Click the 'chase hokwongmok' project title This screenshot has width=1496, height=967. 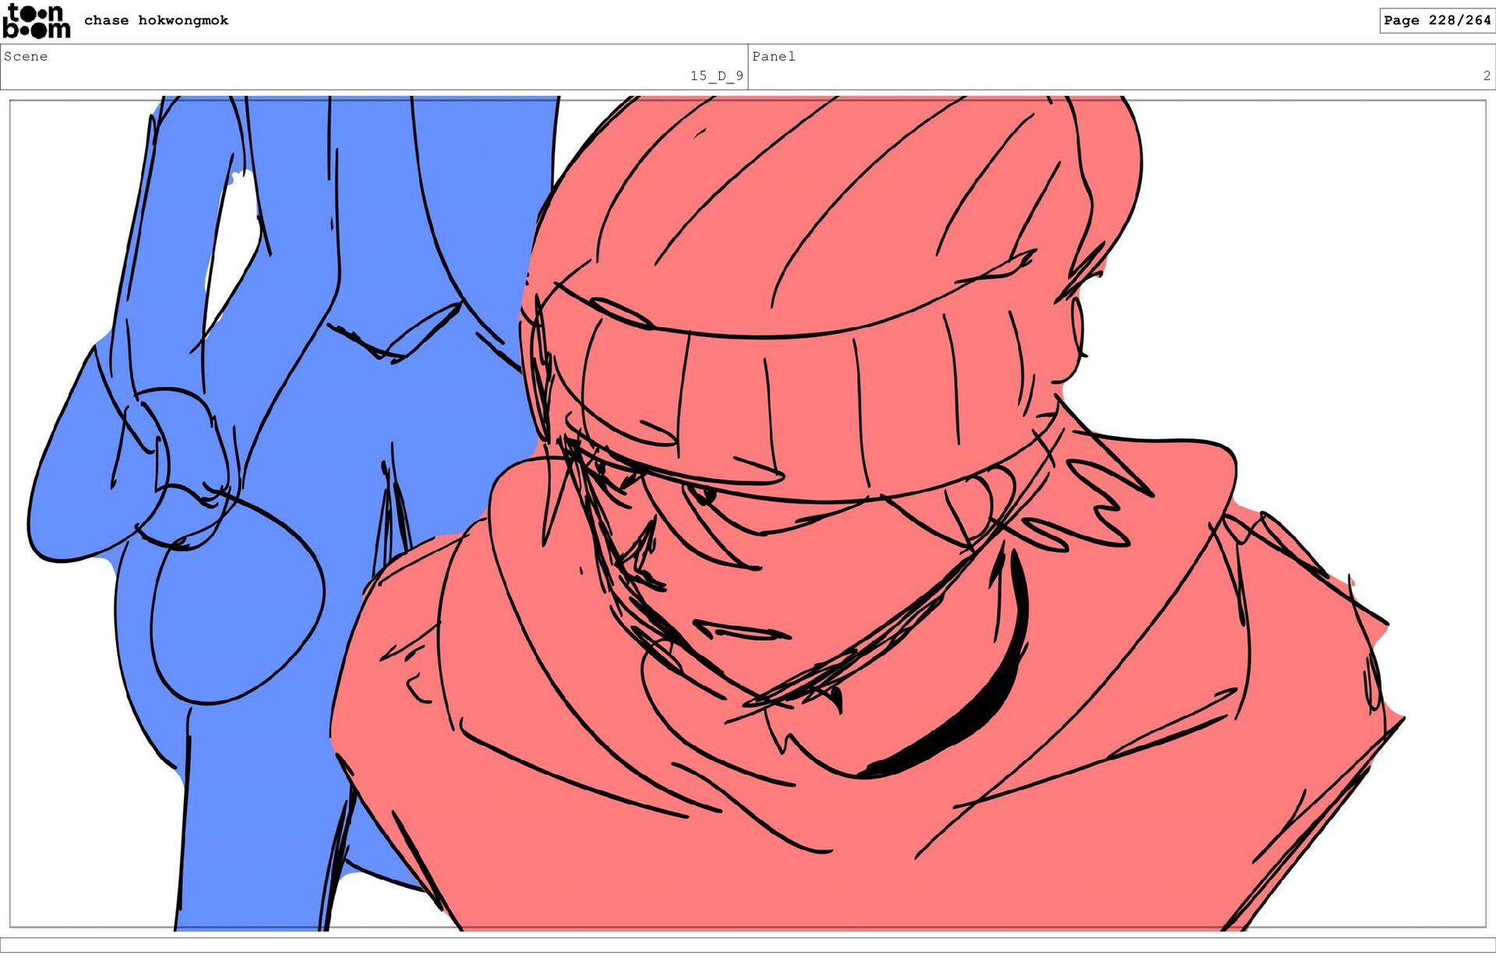coord(156,20)
